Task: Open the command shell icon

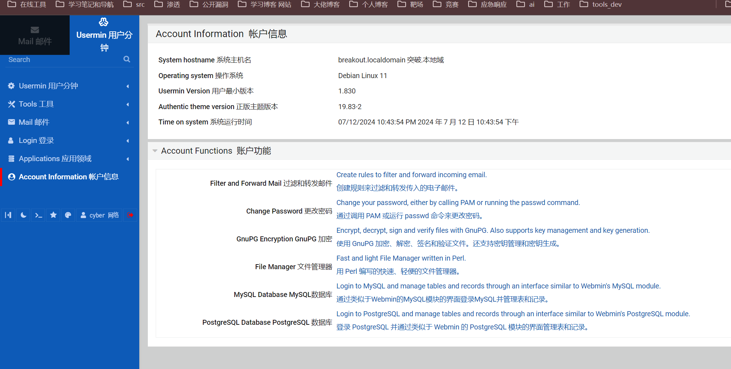Action: click(39, 215)
